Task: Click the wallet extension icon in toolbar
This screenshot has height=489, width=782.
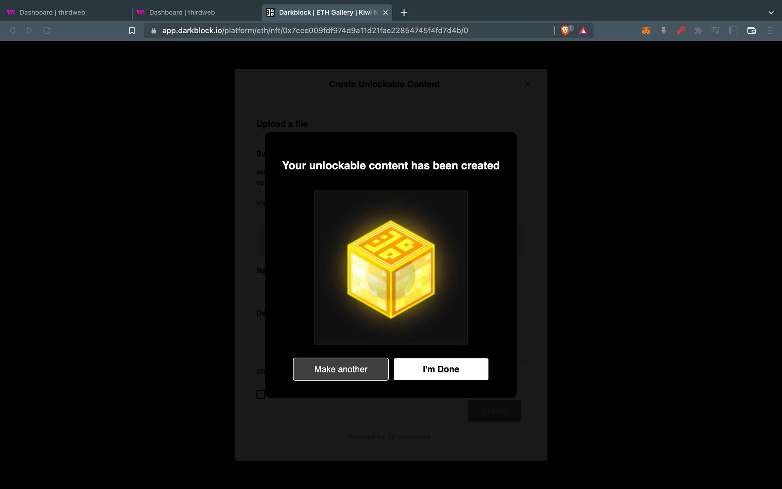Action: click(647, 31)
